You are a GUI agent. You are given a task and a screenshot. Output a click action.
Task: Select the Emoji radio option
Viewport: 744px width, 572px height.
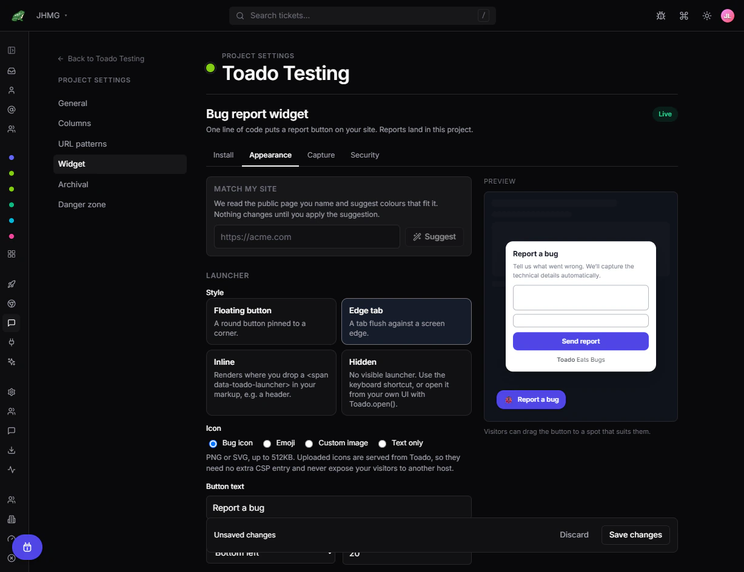point(267,444)
